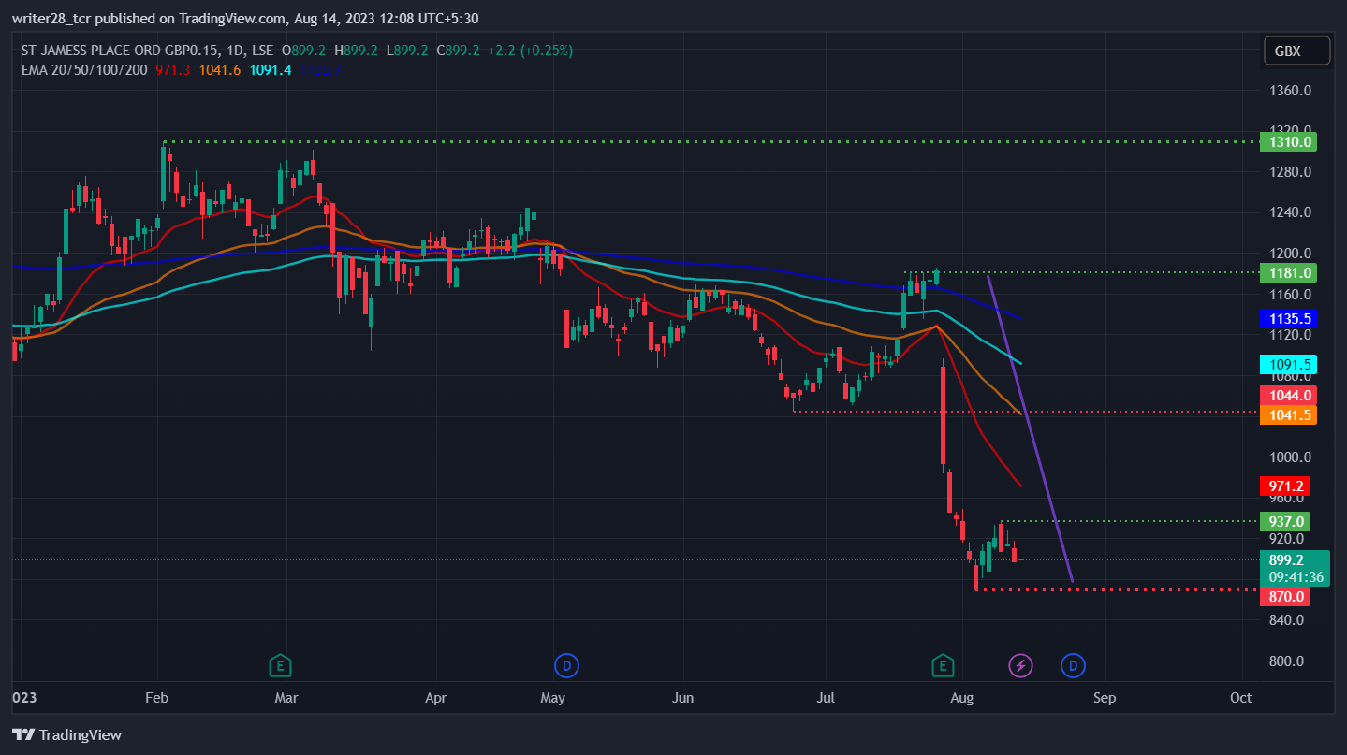The width and height of the screenshot is (1347, 755).
Task: Click the 1200.0 price axis tick
Action: (1292, 254)
